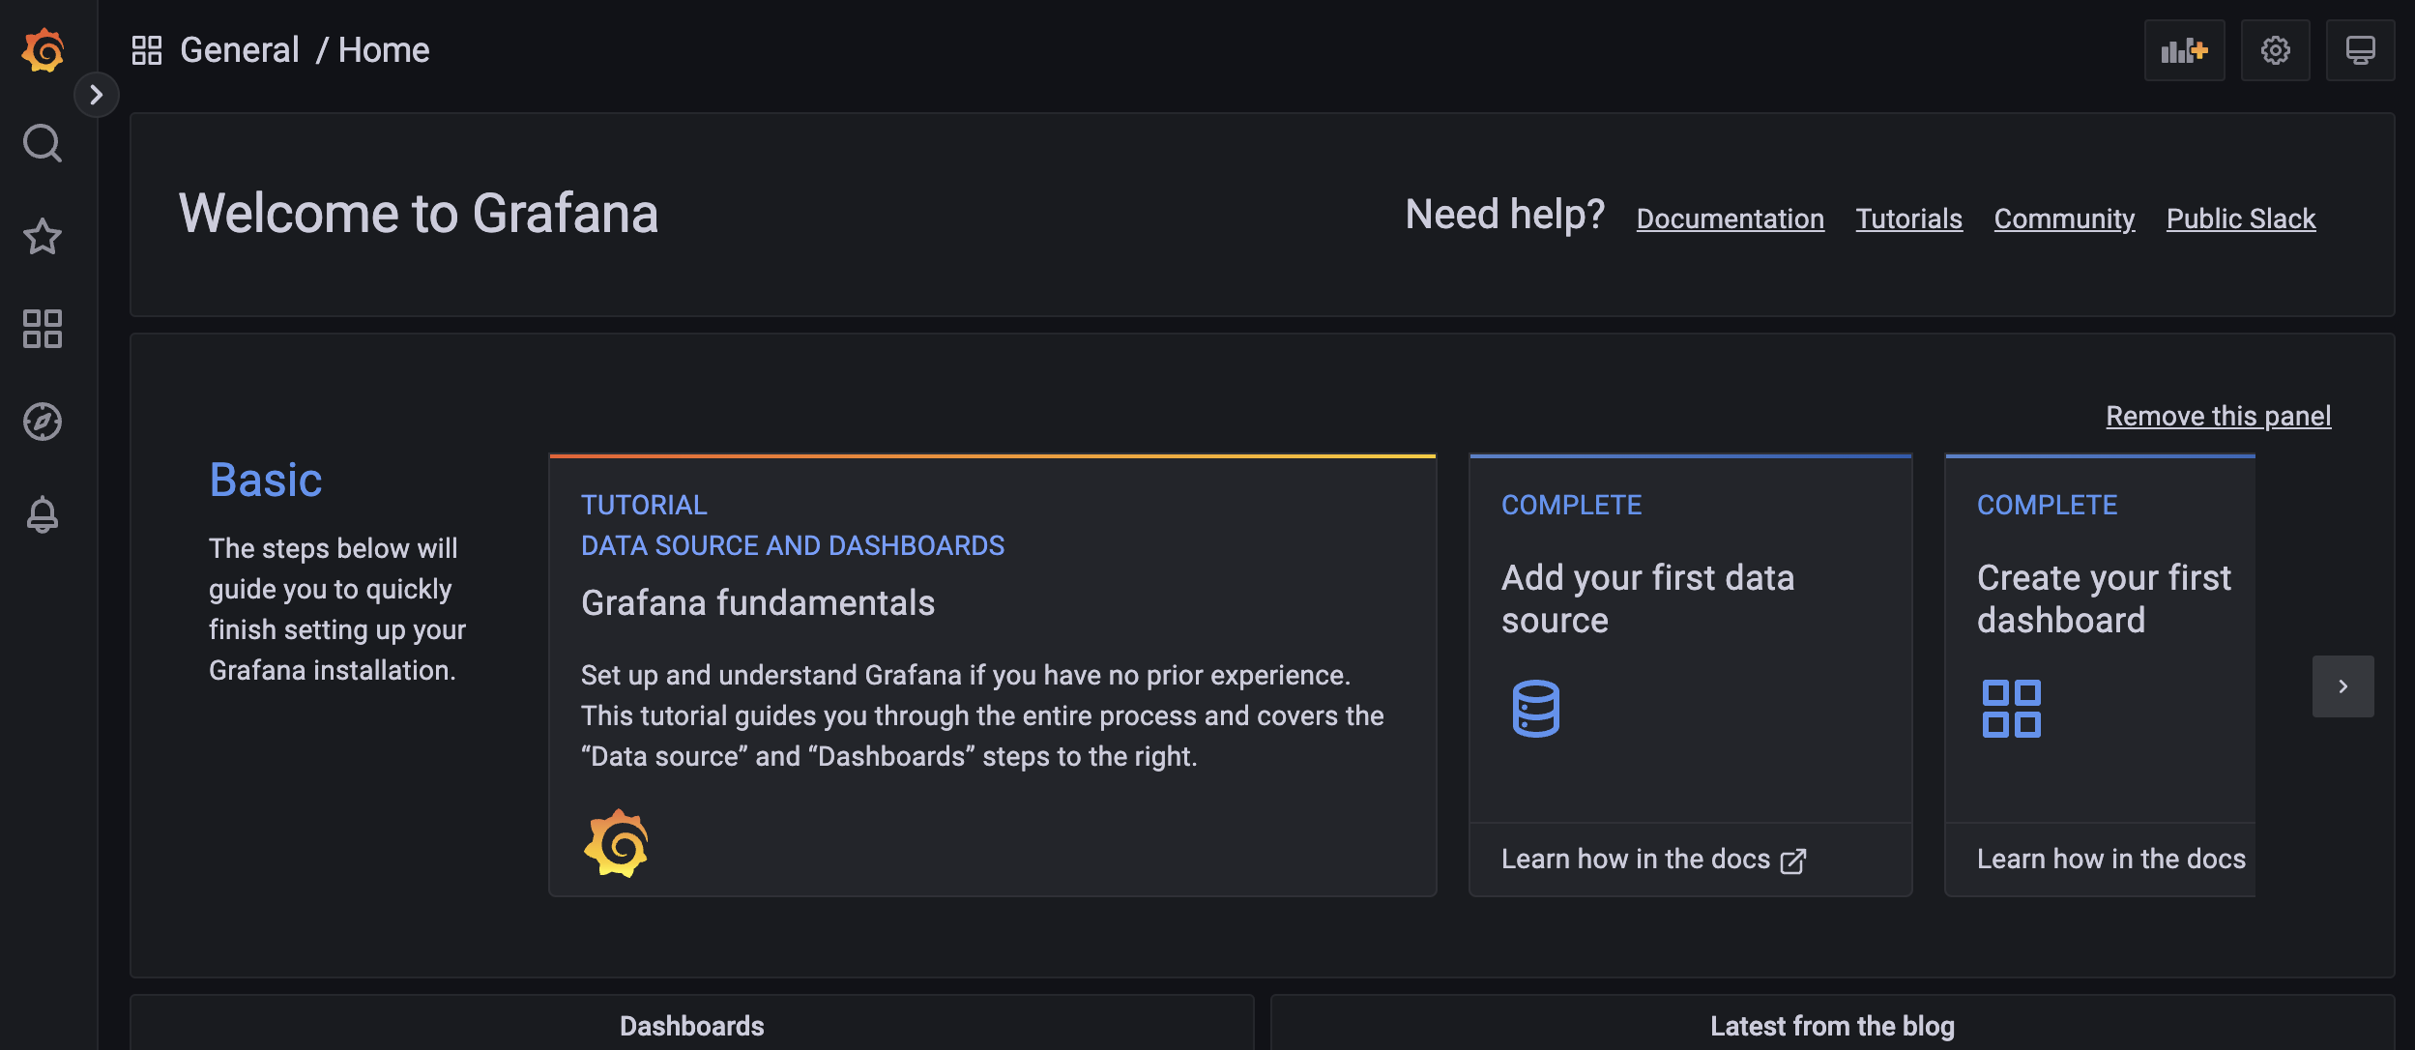Enable kiosk mode with the TV icon
This screenshot has width=2415, height=1050.
2360,49
